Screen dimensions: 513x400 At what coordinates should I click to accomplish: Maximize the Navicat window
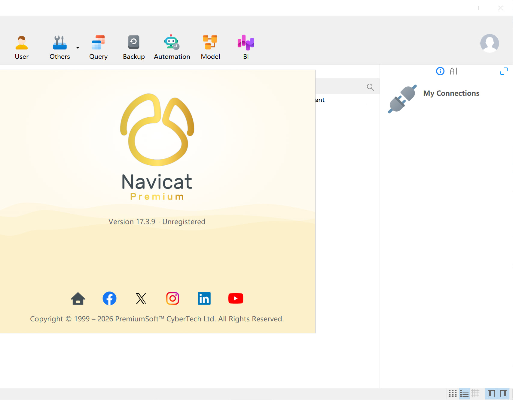pos(476,8)
